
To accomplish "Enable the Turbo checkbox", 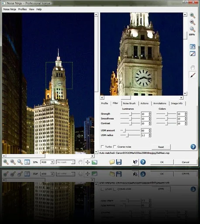I will click(102, 147).
